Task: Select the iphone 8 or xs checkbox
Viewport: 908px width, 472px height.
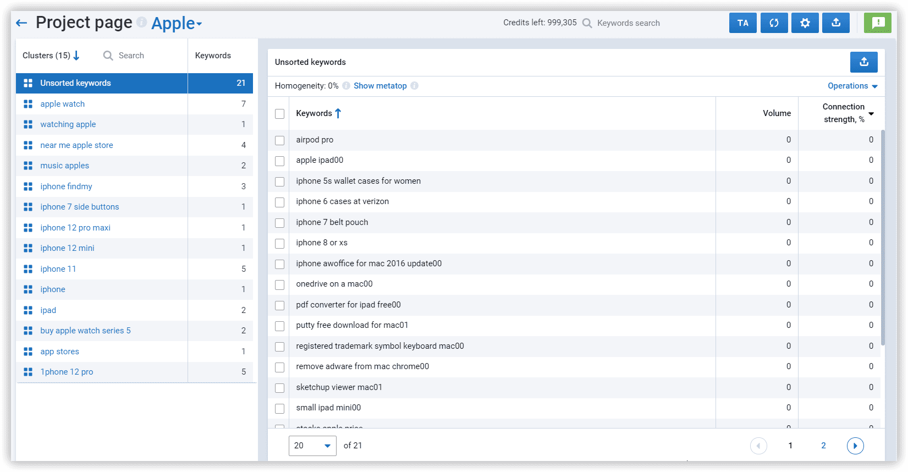Action: (x=280, y=243)
